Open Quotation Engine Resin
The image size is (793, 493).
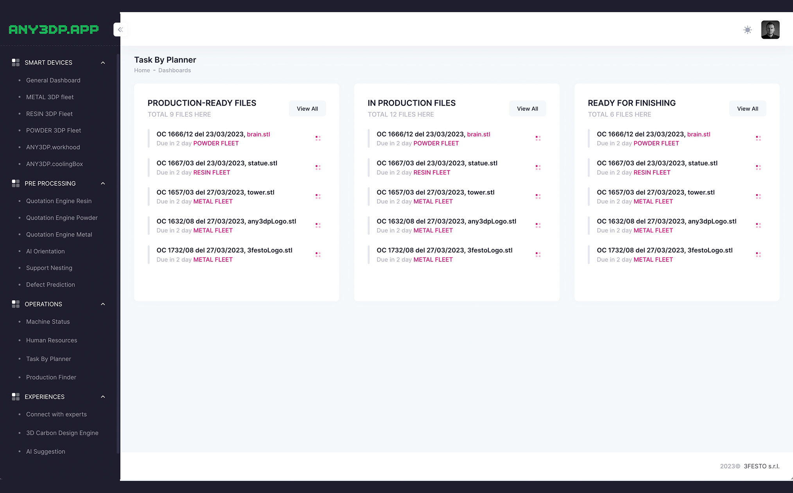59,201
